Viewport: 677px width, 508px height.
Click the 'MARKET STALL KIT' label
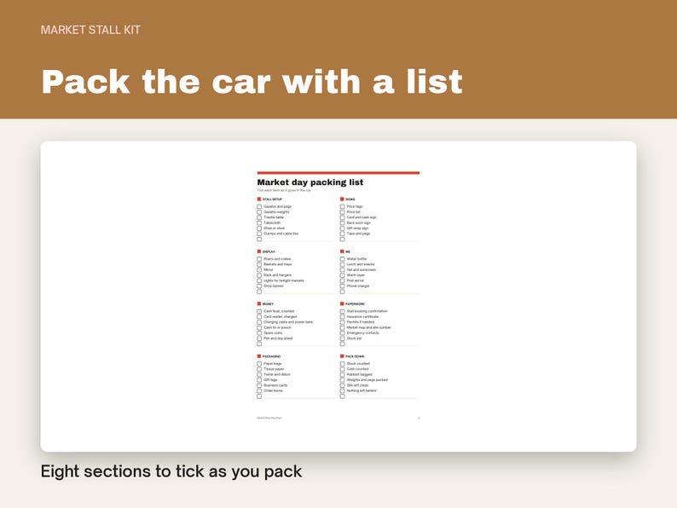[90, 30]
